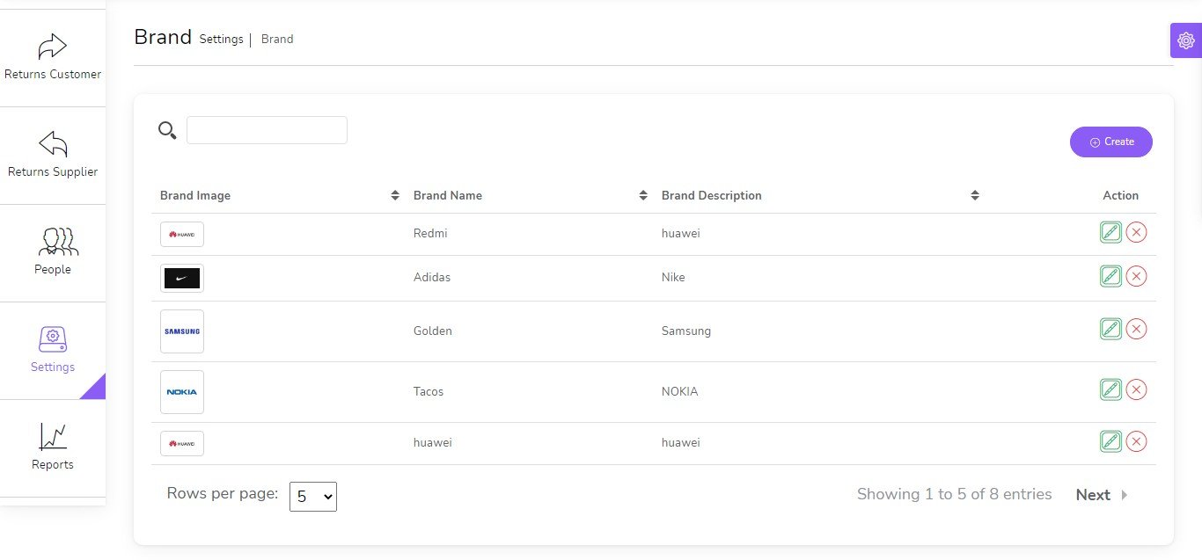
Task: Open the purple settings gear panel
Action: point(1185,40)
